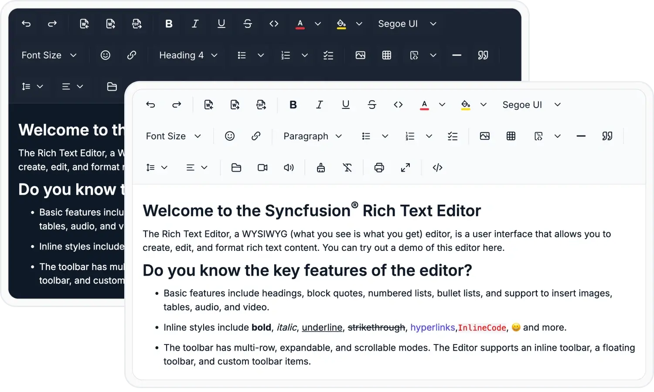Viewport: 654px width, 392px height.
Task: Click Import Word icon in light editor
Action: point(209,105)
